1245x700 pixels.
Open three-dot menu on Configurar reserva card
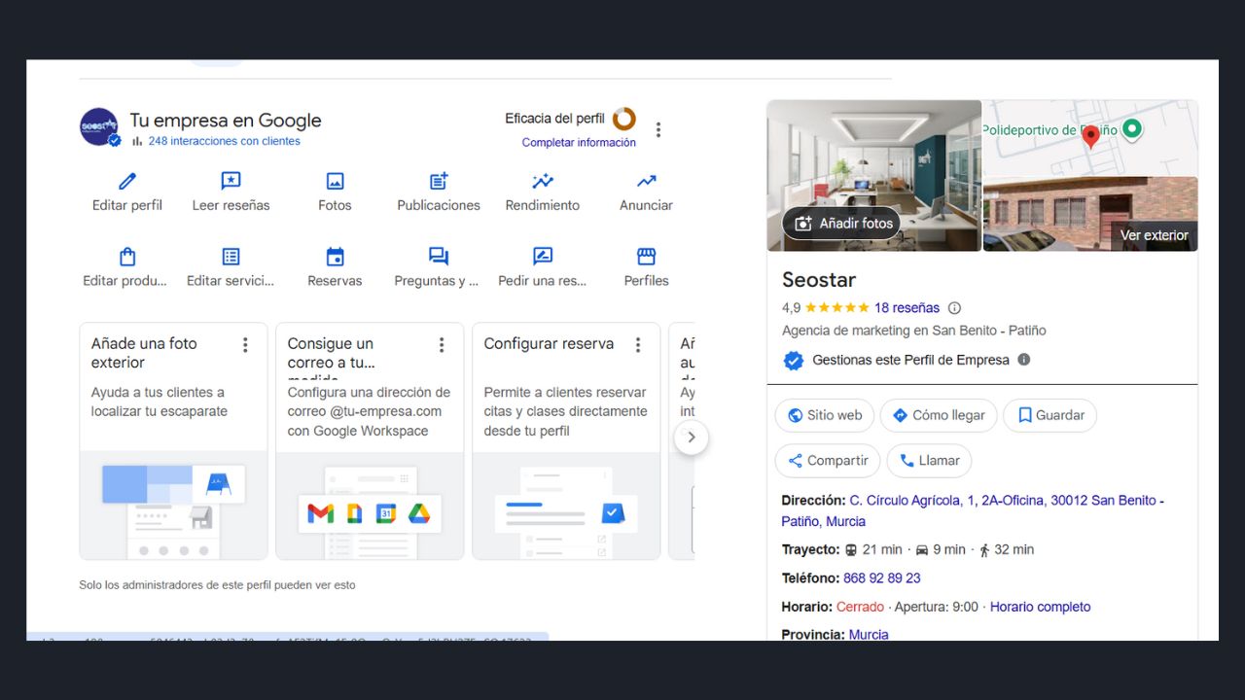pos(638,345)
